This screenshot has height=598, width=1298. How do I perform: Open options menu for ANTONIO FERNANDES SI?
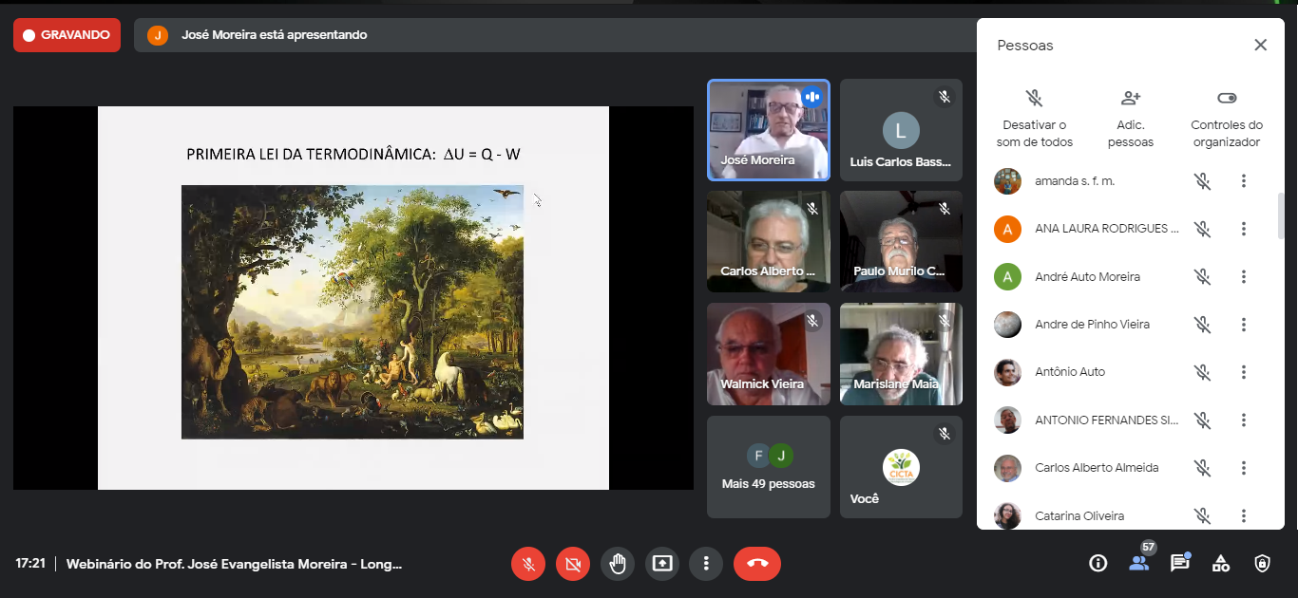coord(1244,420)
